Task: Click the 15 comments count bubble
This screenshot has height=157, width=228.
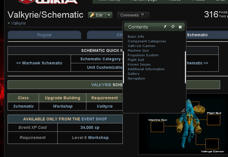Action: tap(142, 15)
